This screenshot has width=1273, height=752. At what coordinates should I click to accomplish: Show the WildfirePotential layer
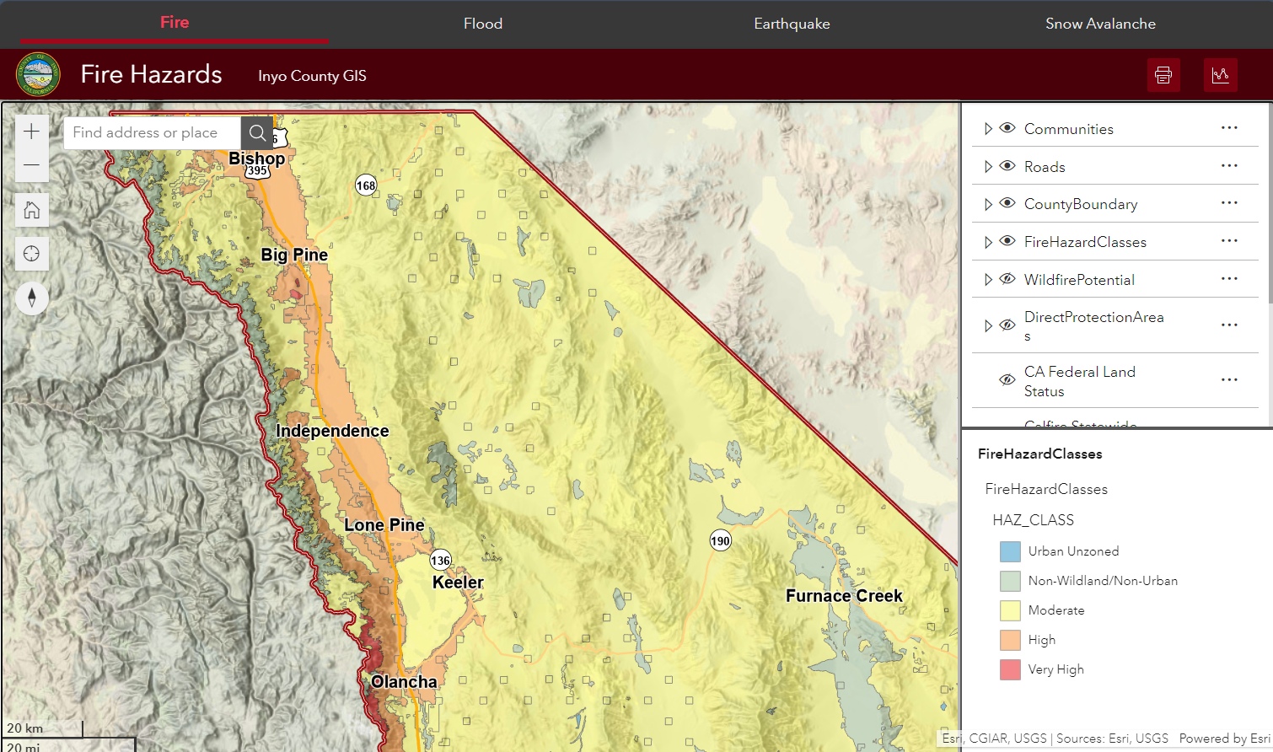pos(1007,279)
